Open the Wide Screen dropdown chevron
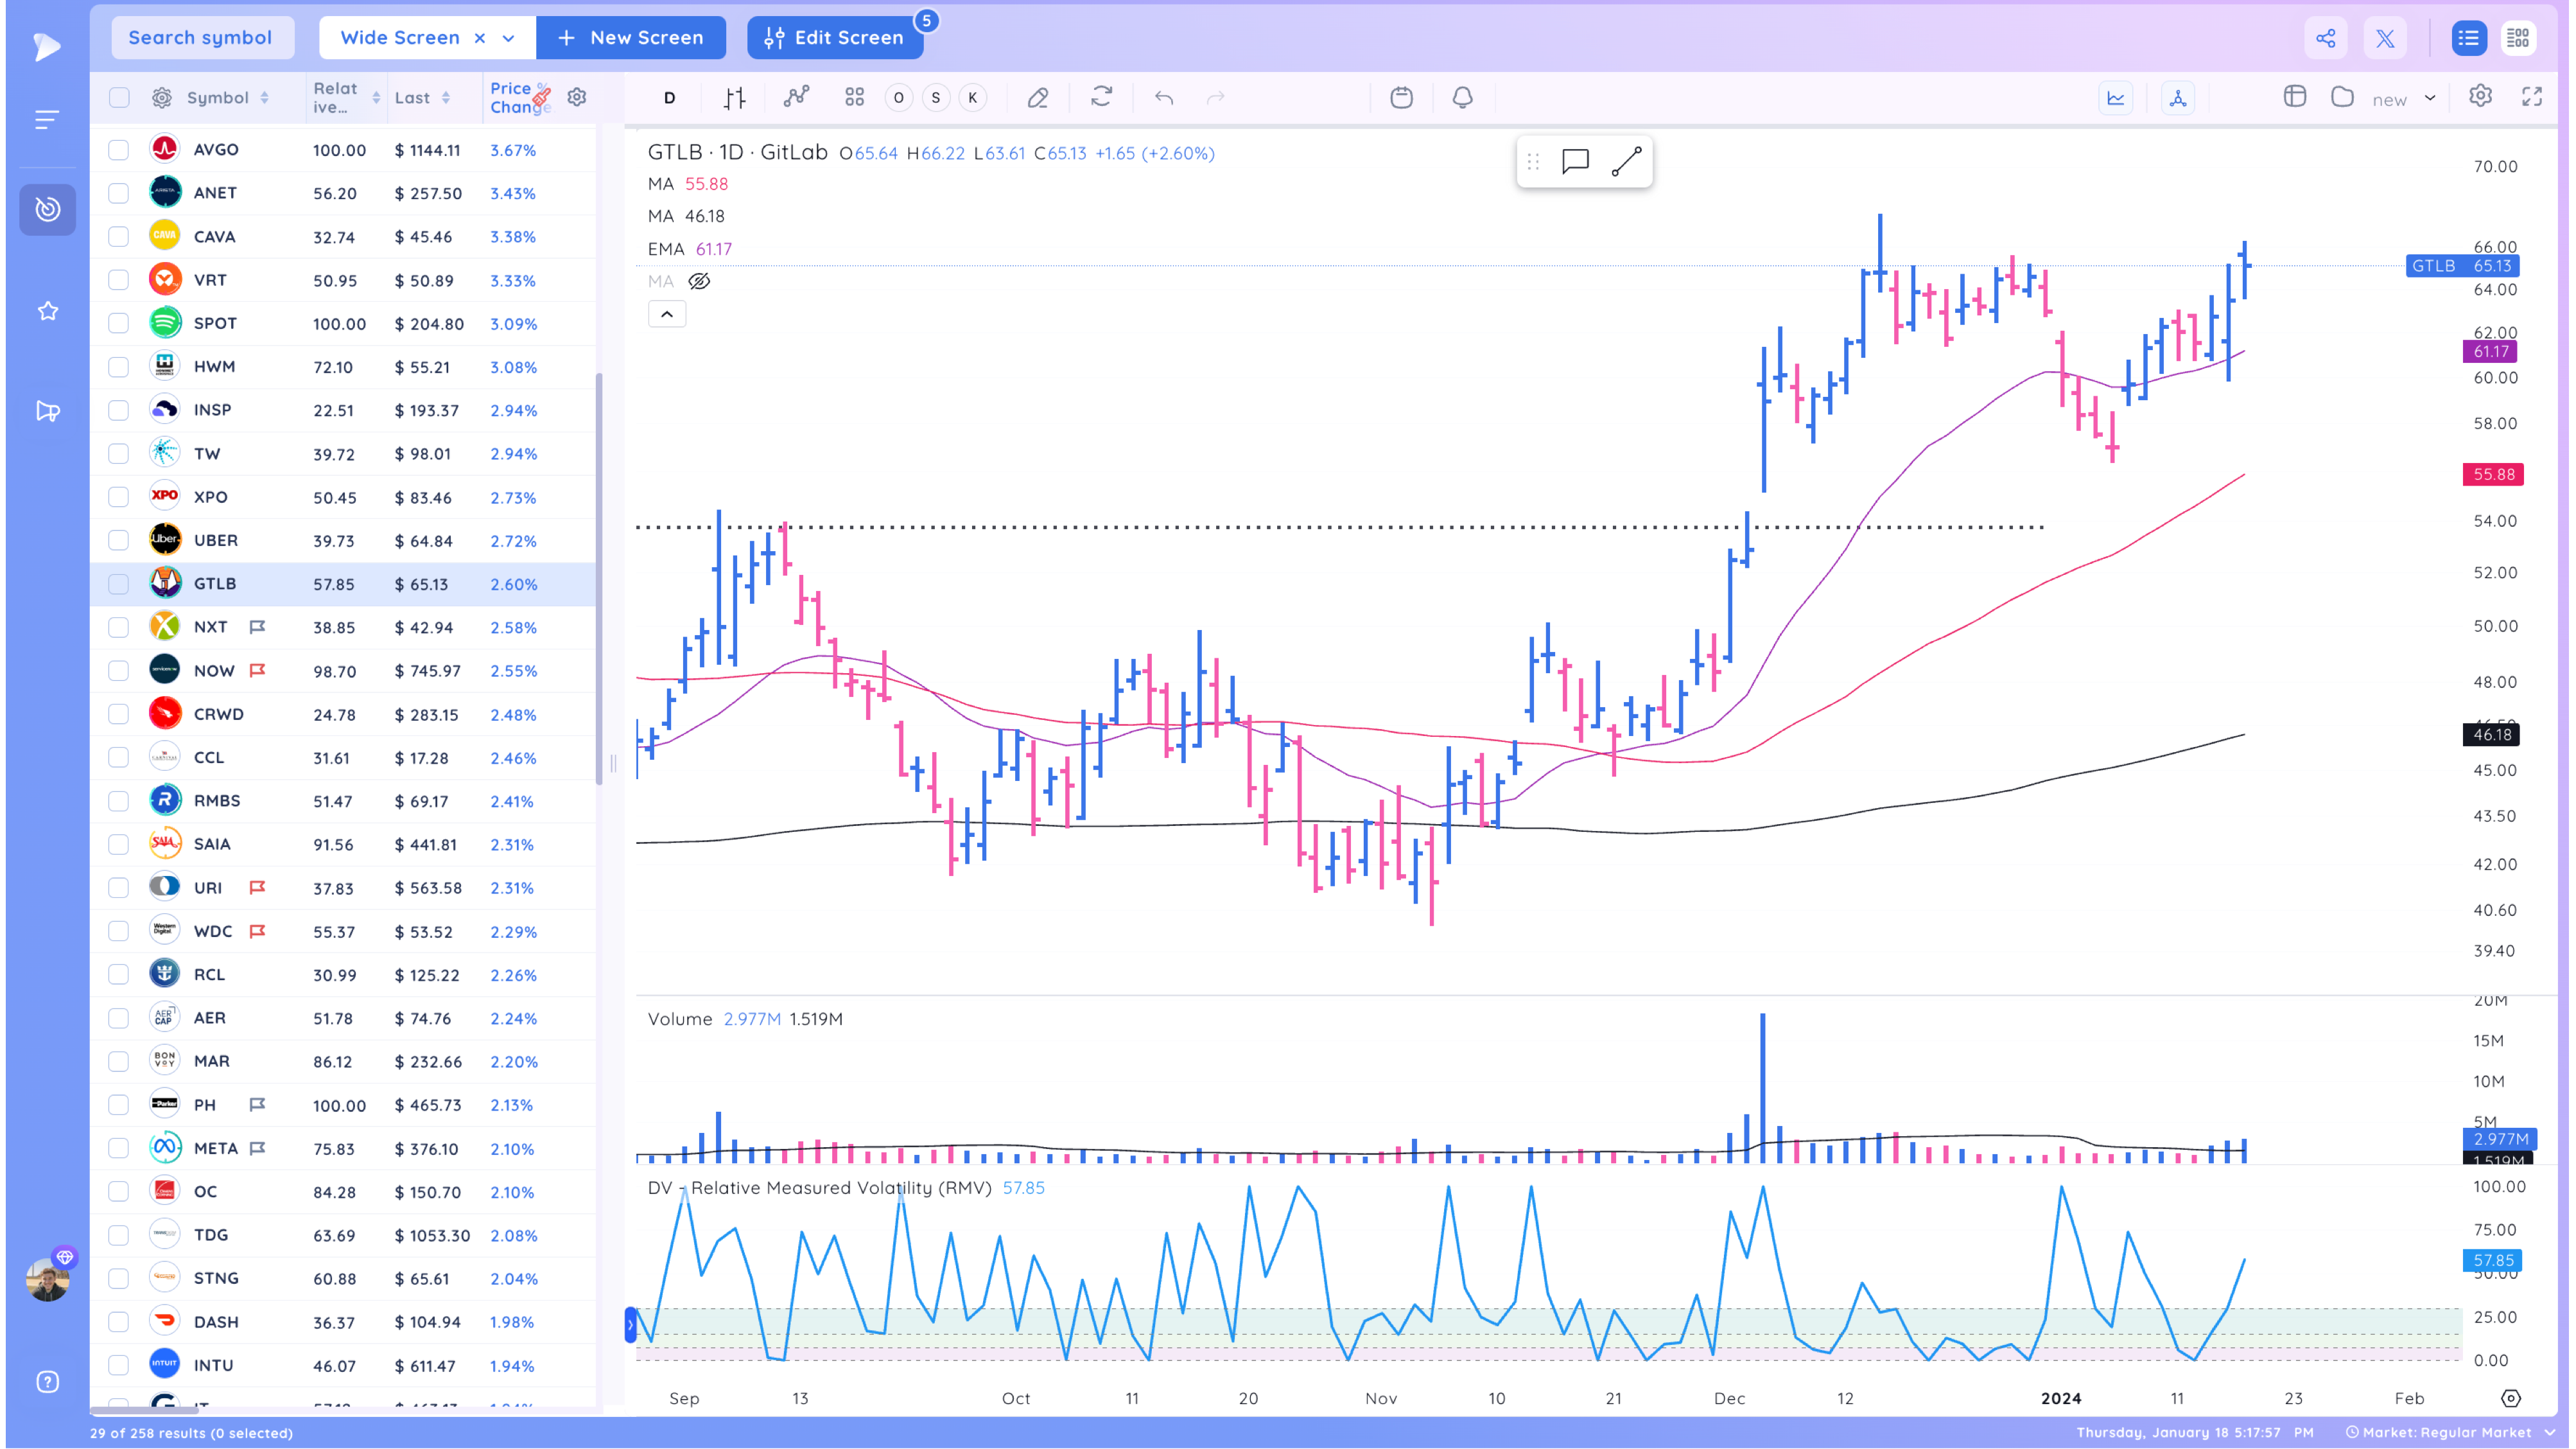Image resolution: width=2576 pixels, height=1449 pixels. click(509, 38)
